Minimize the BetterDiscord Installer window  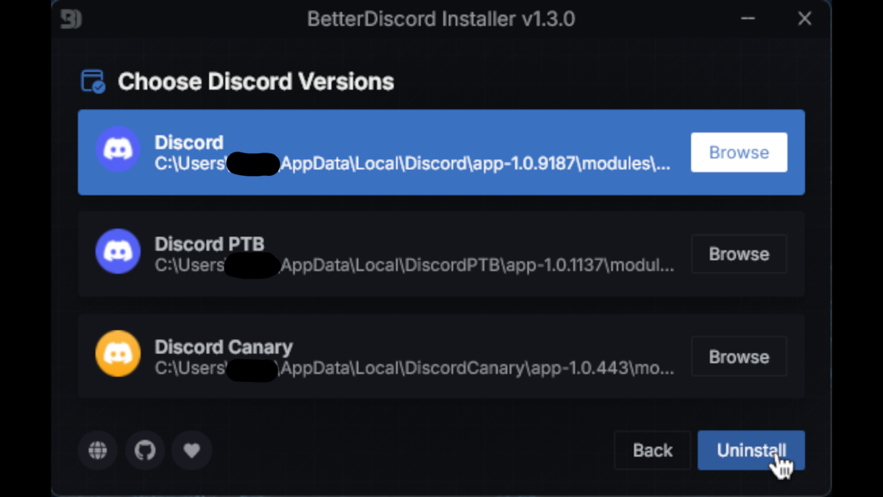pos(748,18)
